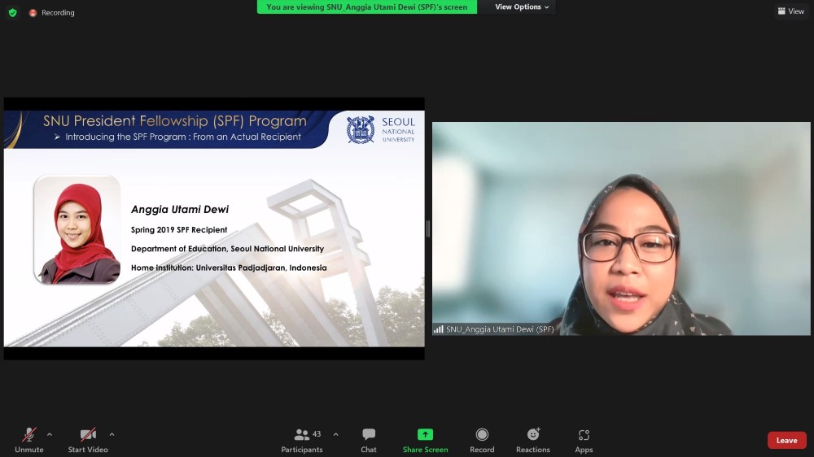This screenshot has height=457, width=814.
Task: Expand the arrow beside Participants
Action: tap(335, 434)
